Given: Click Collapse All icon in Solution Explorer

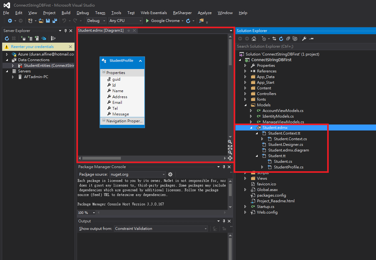Looking at the screenshot, I should (x=288, y=39).
